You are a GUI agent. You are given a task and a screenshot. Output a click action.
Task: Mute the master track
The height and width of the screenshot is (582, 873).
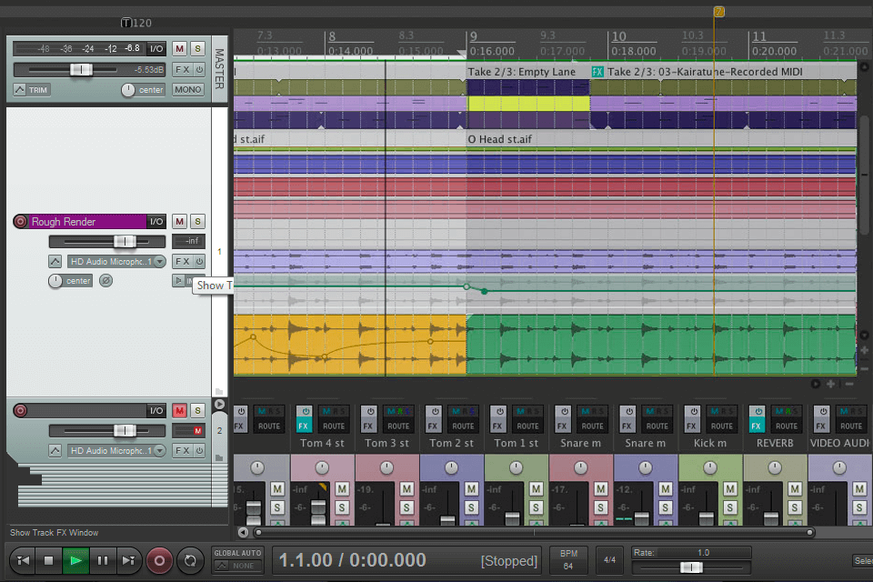coord(179,48)
